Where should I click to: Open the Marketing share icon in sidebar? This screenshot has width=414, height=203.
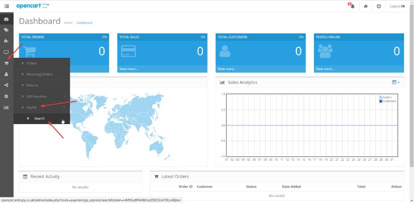7,85
